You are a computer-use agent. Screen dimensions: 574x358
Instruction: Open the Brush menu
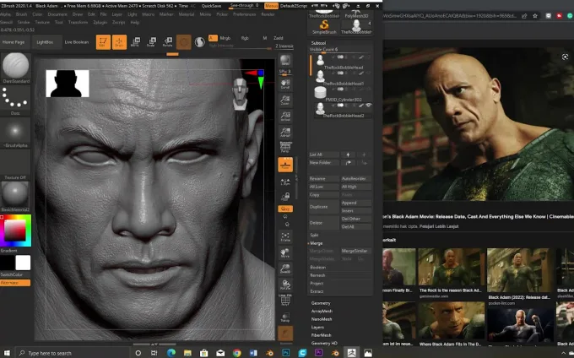point(21,14)
